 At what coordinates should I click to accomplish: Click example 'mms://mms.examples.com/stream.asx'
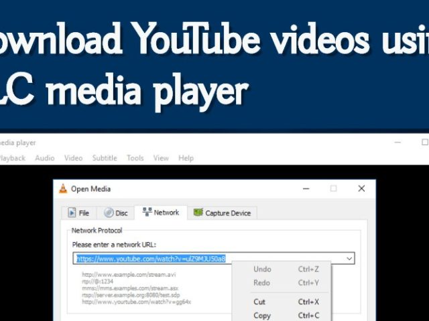tap(130, 288)
